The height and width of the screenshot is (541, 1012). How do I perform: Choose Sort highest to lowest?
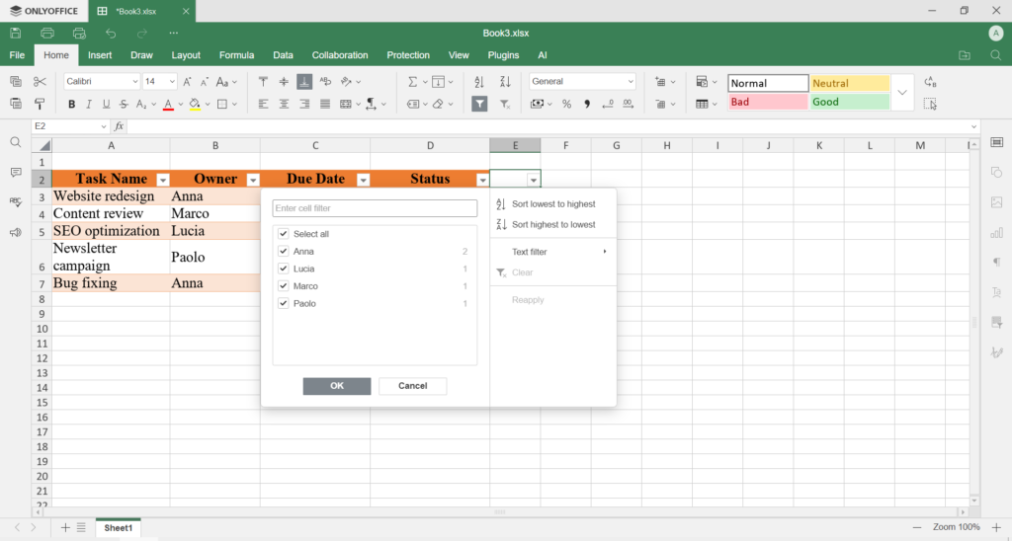click(553, 225)
